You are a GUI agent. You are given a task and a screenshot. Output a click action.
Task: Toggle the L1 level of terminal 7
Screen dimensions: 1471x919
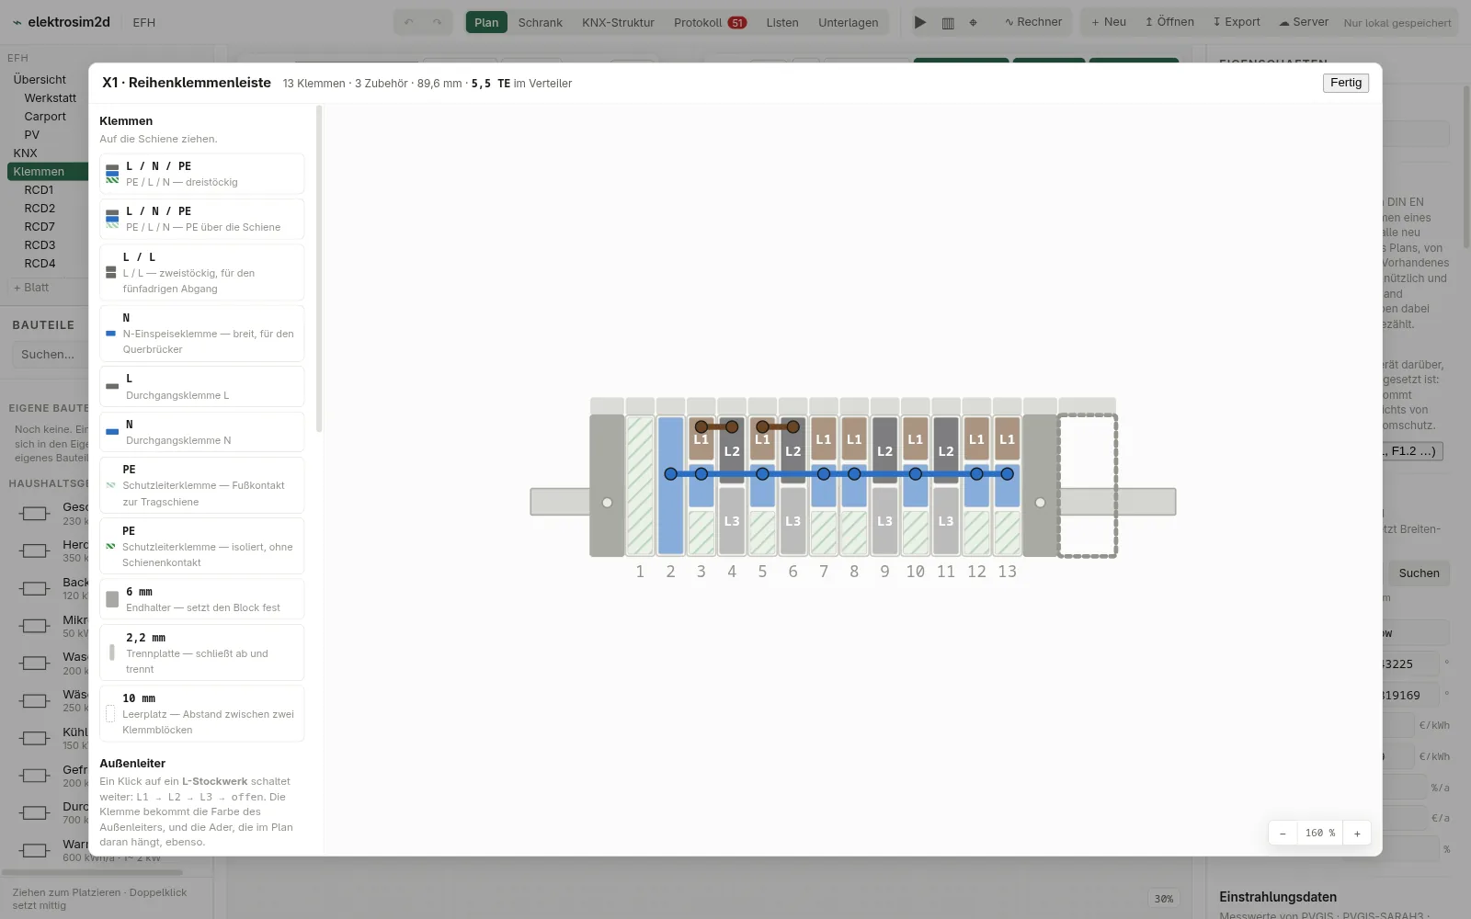click(824, 441)
